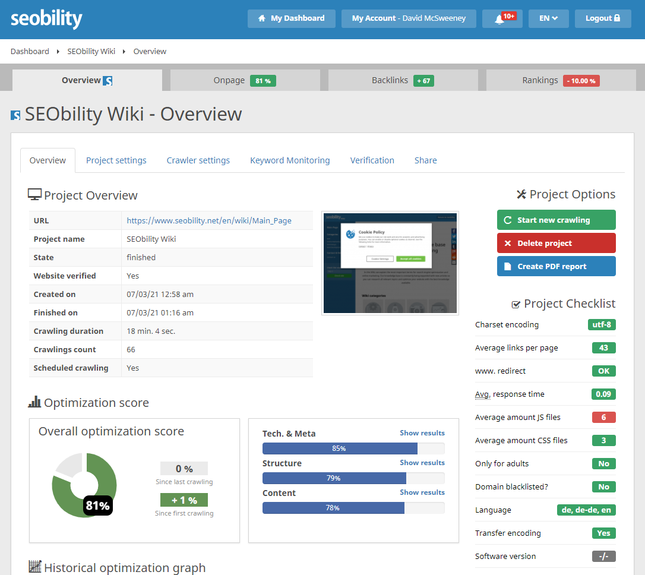Click the bar chart icon beside Optimization score
Screen dimensions: 645x575
coord(34,402)
